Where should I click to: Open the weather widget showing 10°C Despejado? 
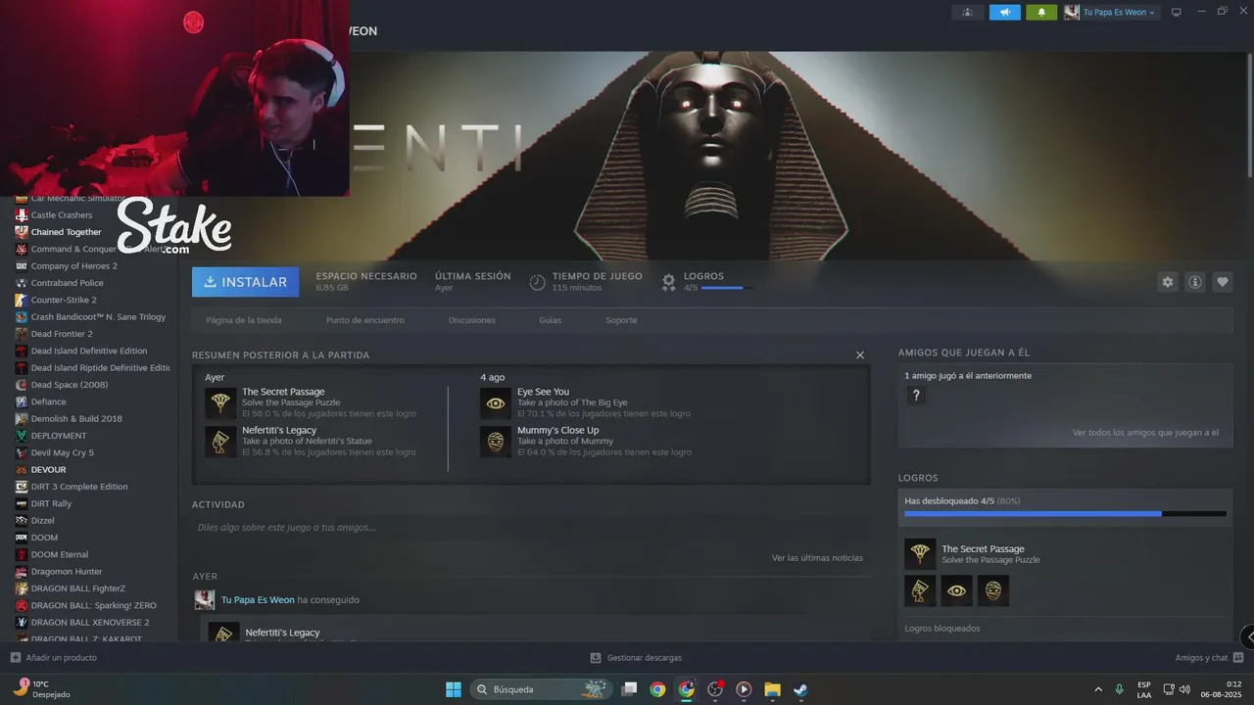[x=41, y=689]
